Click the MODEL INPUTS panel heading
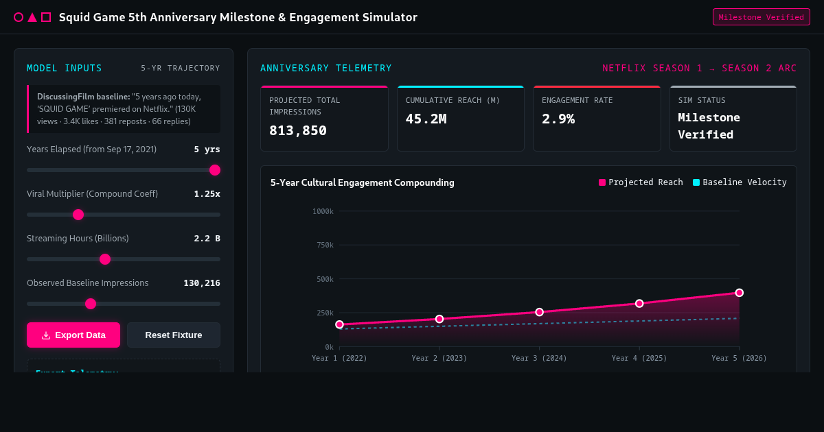The width and height of the screenshot is (824, 432). click(x=65, y=68)
